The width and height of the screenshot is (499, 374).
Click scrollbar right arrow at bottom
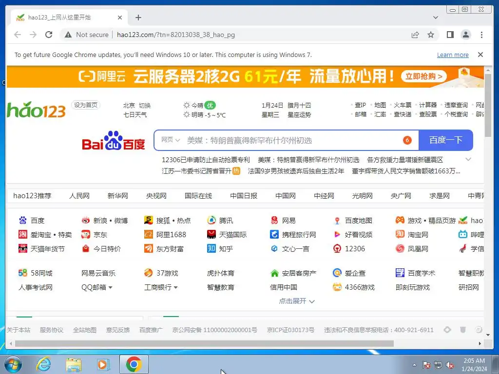tap(480, 343)
